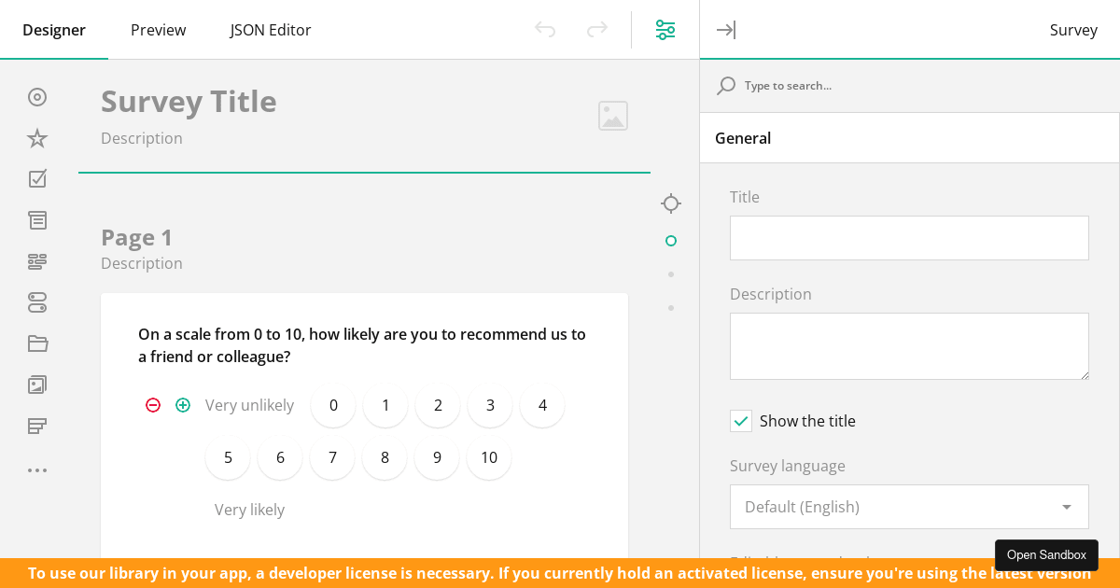Open the JSON Editor tab
Viewport: 1120px width, 588px height.
(271, 30)
